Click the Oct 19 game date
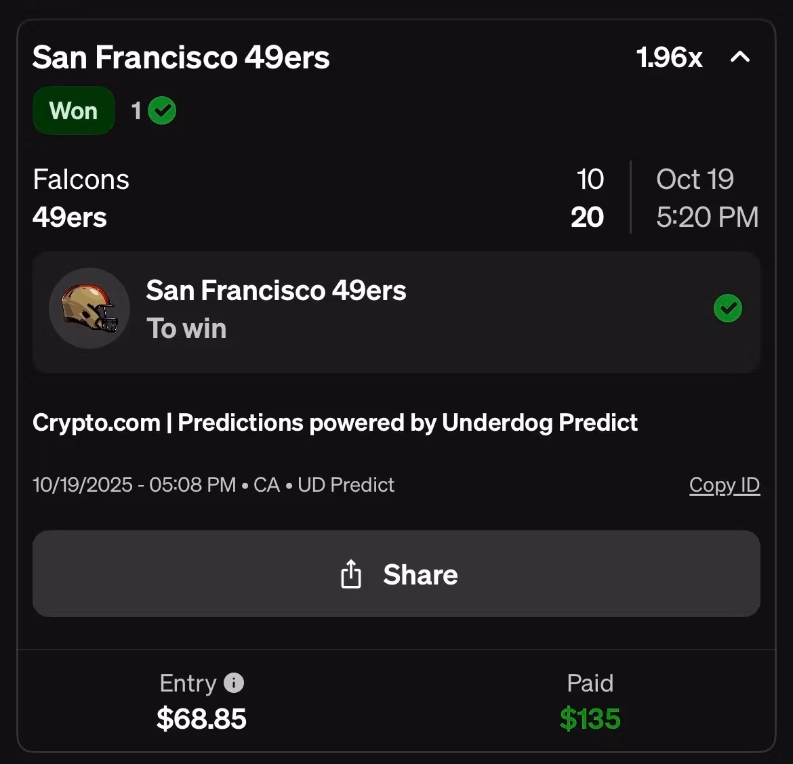This screenshot has height=764, width=793. (x=695, y=179)
